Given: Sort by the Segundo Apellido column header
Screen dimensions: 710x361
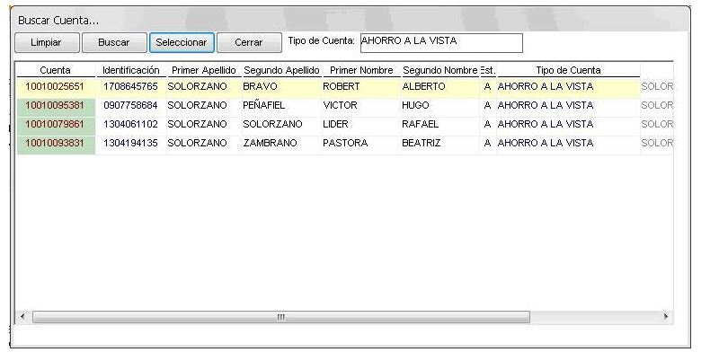Looking at the screenshot, I should (281, 71).
